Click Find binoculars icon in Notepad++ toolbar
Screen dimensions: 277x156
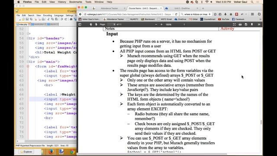tap(71, 19)
